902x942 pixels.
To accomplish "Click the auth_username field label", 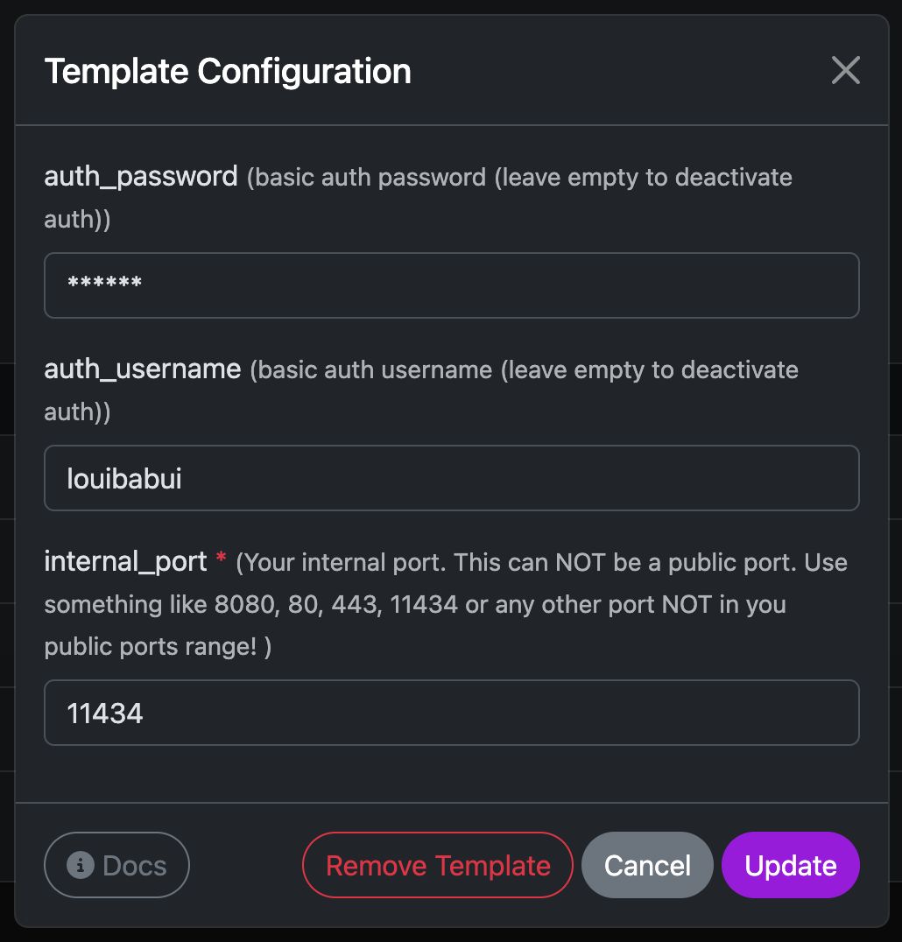I will point(142,369).
